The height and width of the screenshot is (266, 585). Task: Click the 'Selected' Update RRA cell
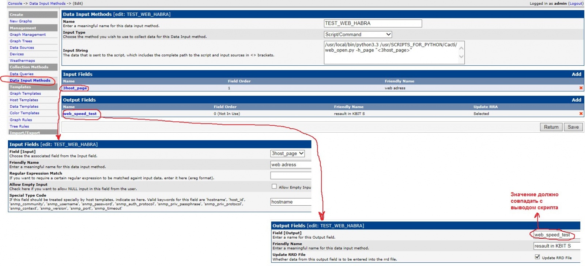(481, 114)
